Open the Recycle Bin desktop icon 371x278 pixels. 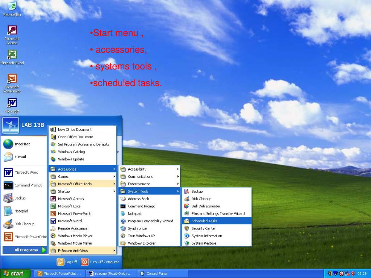click(x=12, y=6)
